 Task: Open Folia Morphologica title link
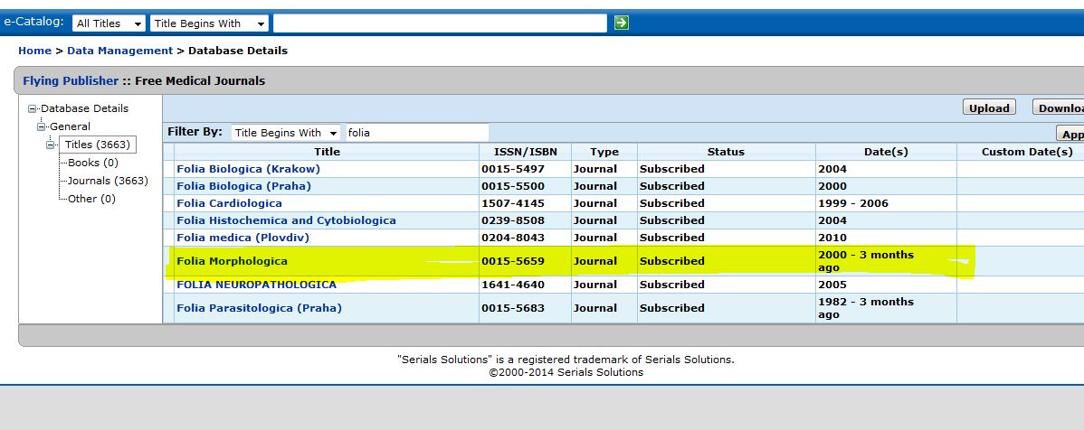pyautogui.click(x=232, y=261)
